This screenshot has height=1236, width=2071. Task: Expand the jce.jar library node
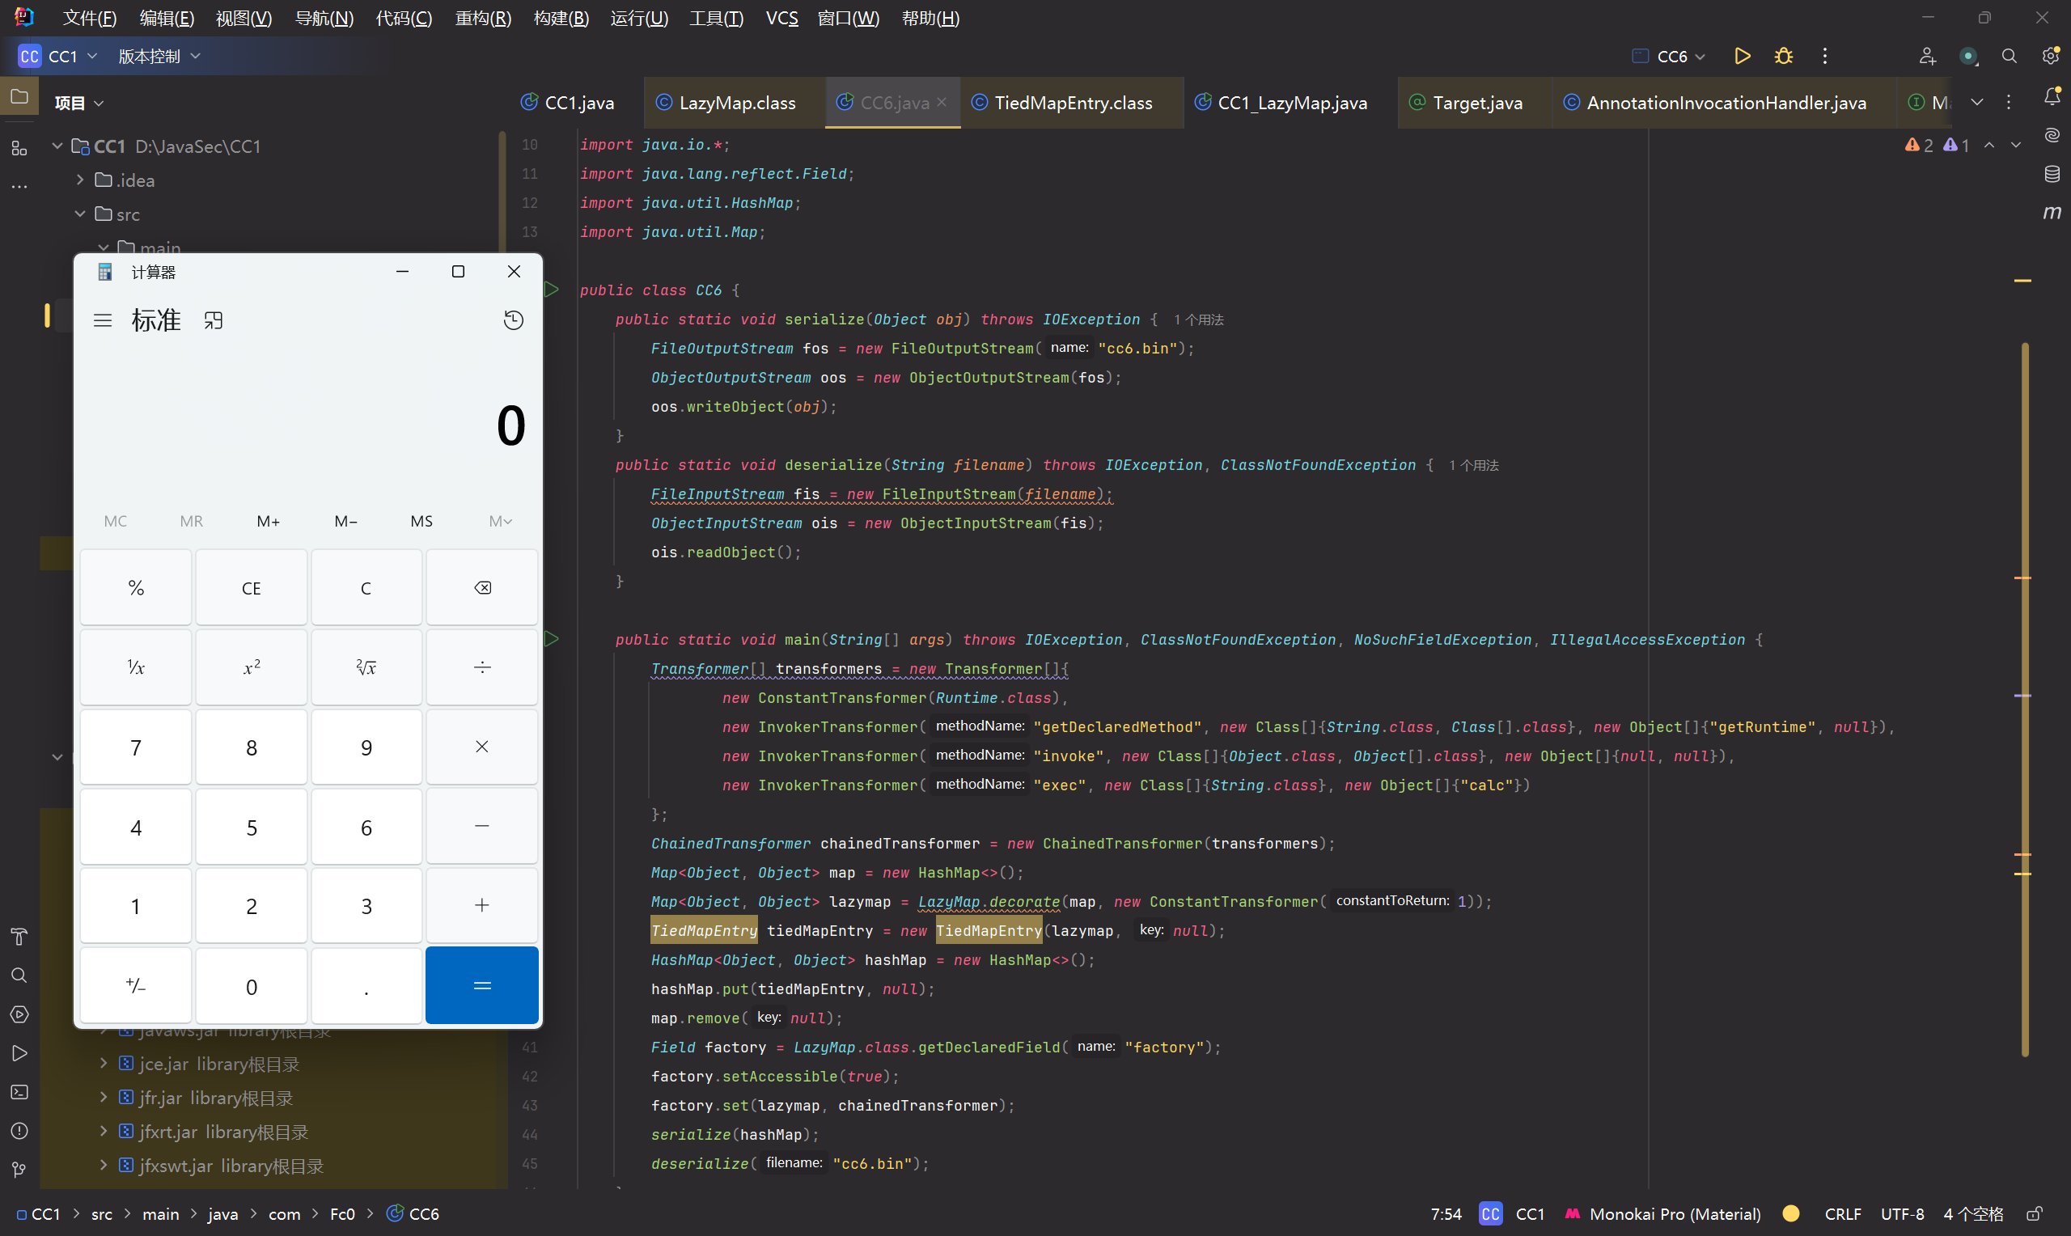[104, 1064]
